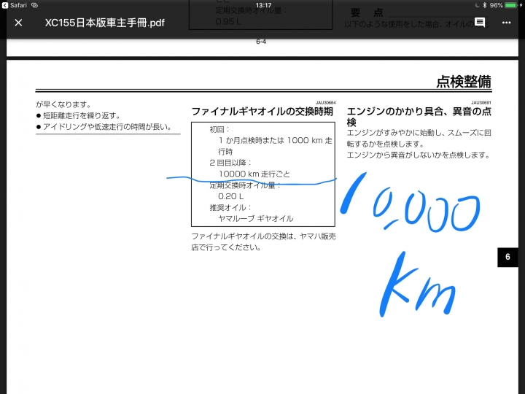
Task: Select the text 10000 km 走行ごと
Action: pyautogui.click(x=254, y=174)
